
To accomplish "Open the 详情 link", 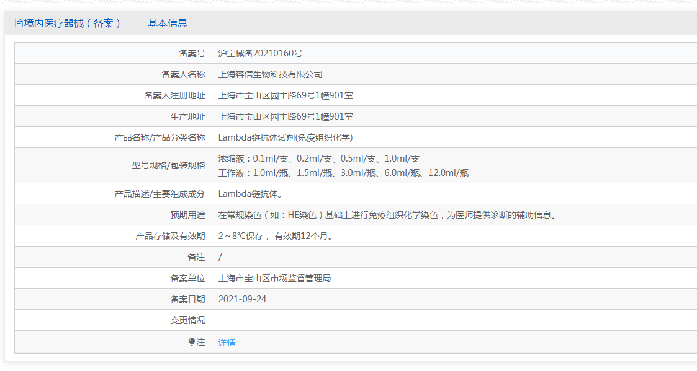I will tap(227, 343).
